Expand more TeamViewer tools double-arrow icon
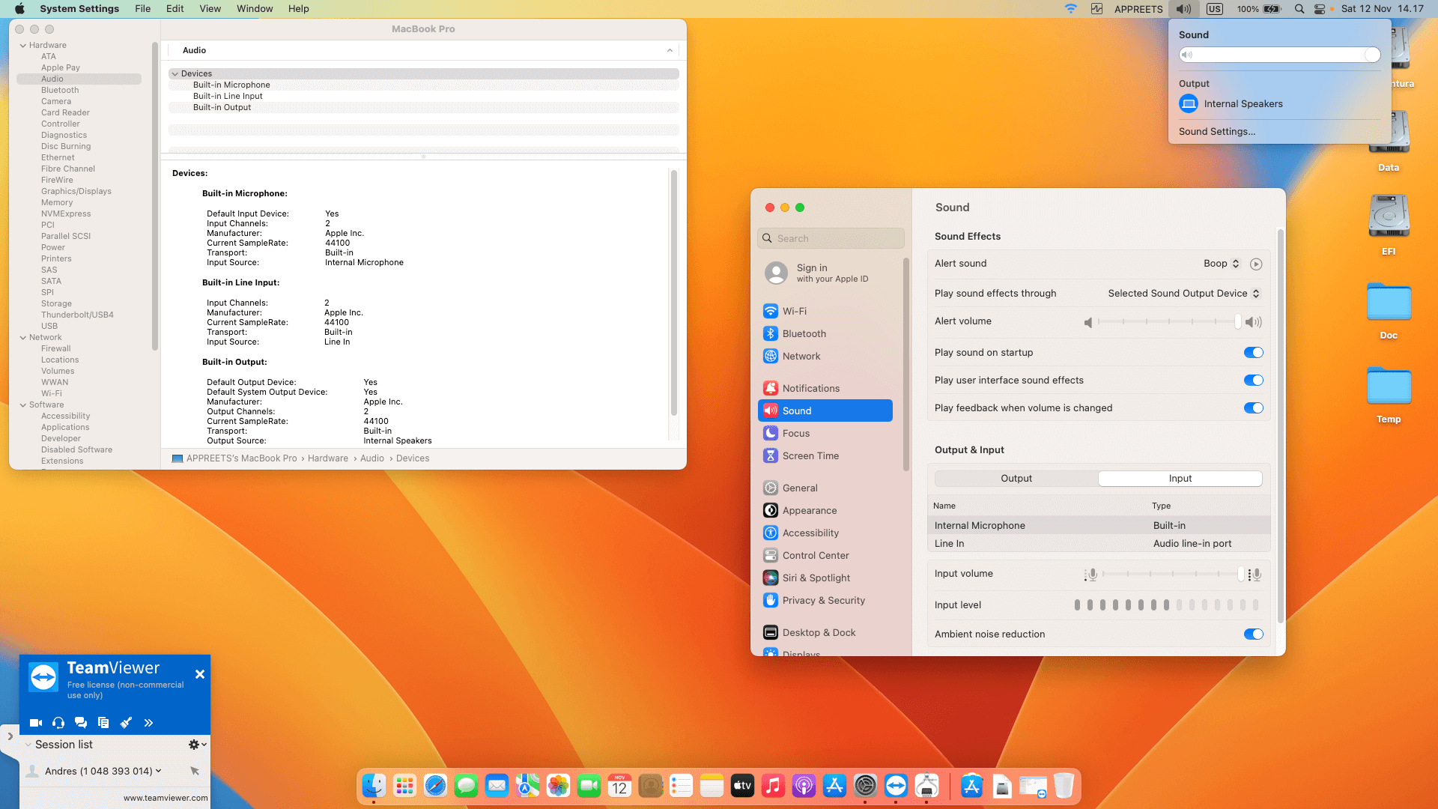The height and width of the screenshot is (809, 1438). click(x=148, y=723)
